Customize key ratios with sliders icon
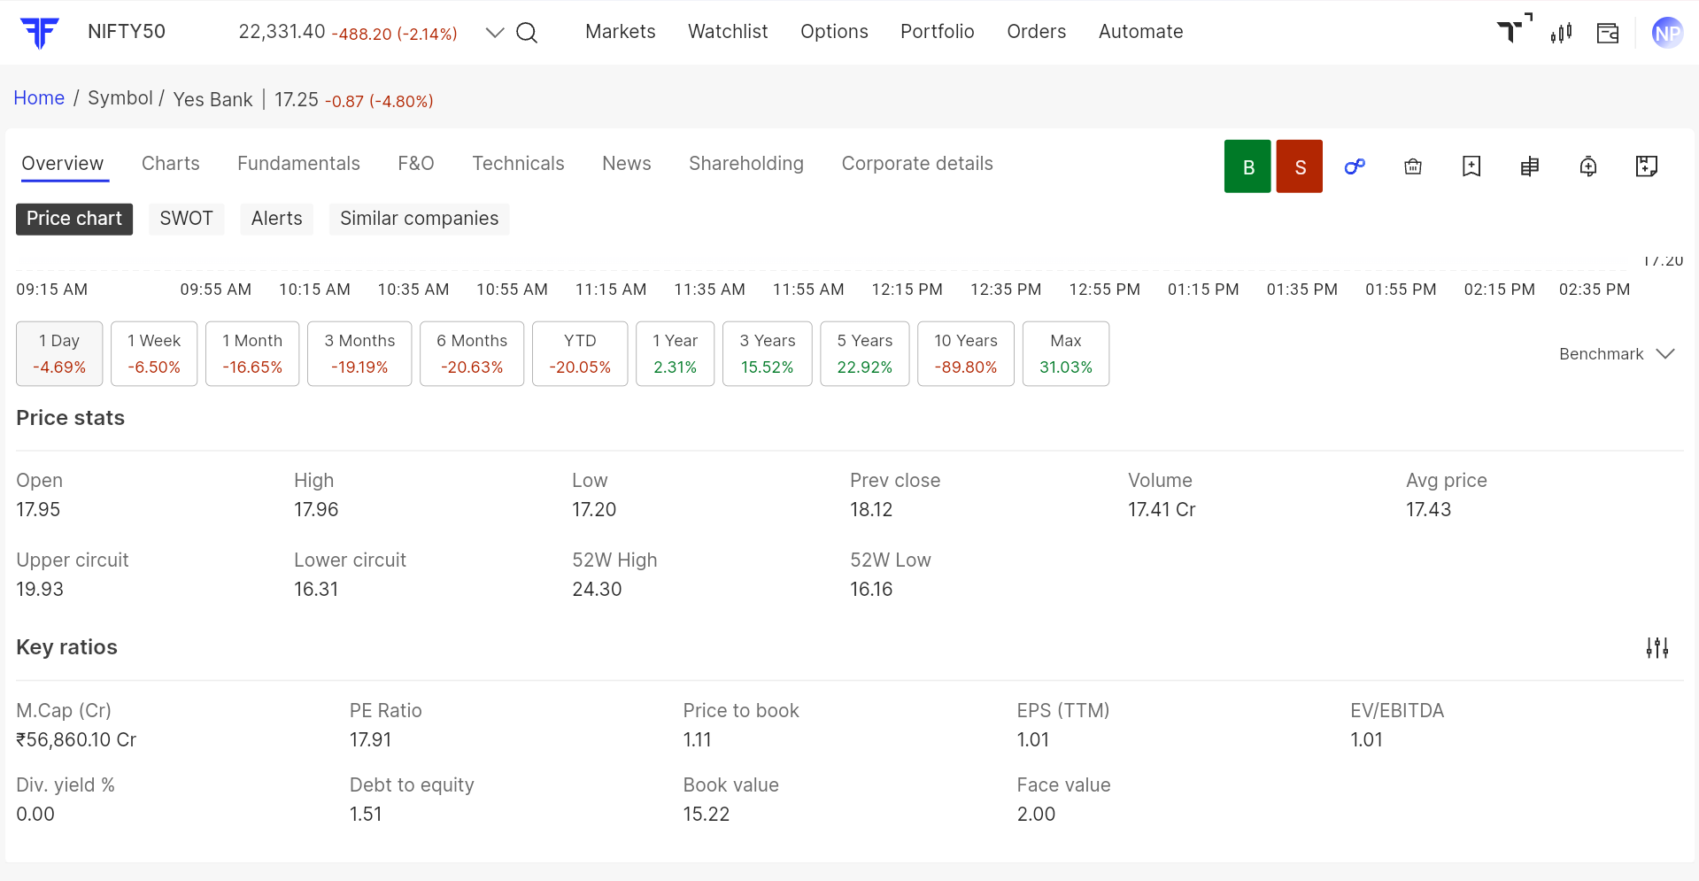The width and height of the screenshot is (1699, 881). (1657, 648)
